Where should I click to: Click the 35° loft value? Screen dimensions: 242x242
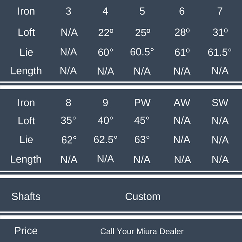(x=68, y=121)
